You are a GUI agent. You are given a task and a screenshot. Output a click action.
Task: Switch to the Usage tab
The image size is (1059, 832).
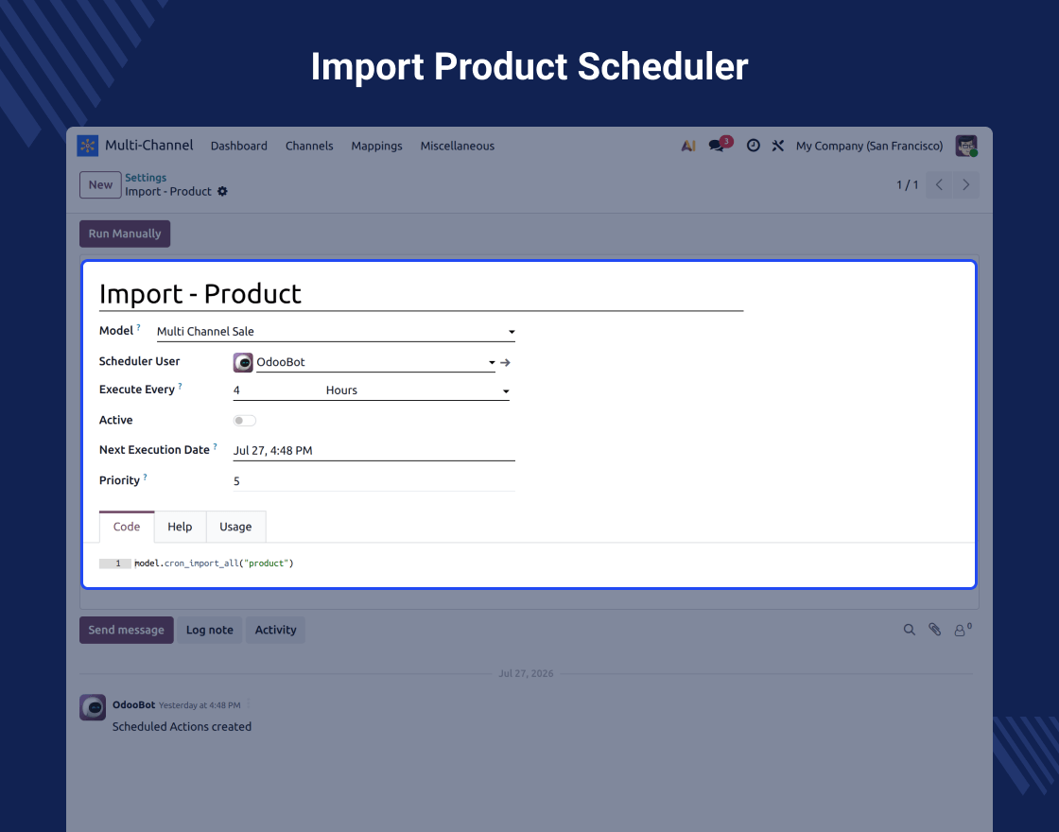[235, 527]
